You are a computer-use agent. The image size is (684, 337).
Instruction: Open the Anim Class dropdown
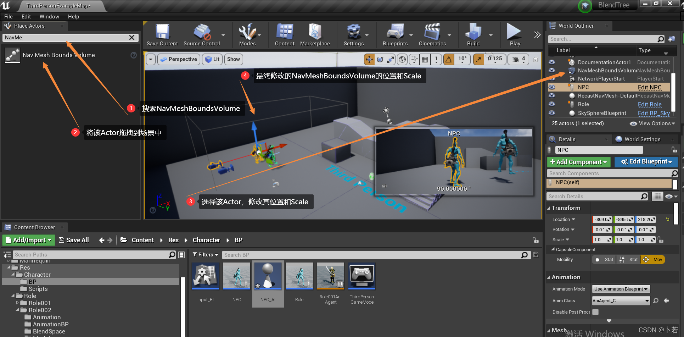coord(621,300)
